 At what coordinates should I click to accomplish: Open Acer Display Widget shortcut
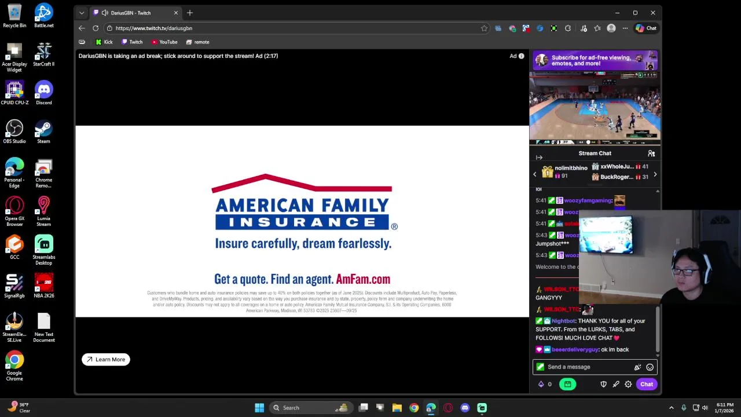click(x=14, y=57)
